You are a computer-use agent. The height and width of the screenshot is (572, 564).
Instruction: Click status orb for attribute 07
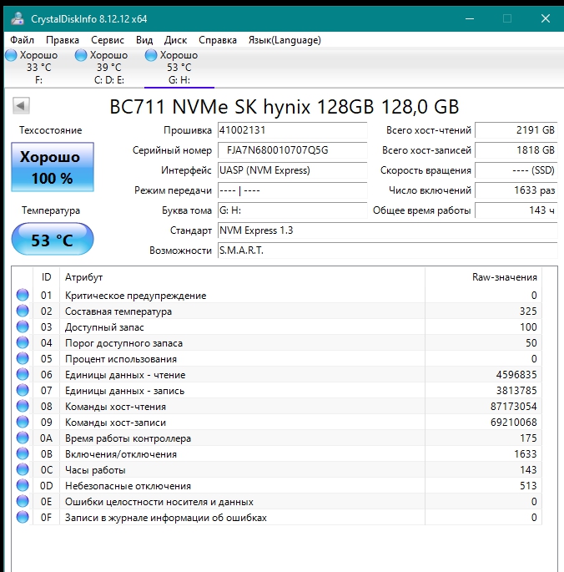click(x=23, y=390)
